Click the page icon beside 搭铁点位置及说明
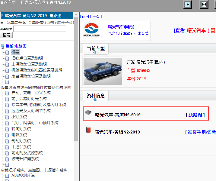The image size is (216, 181). 7,58
